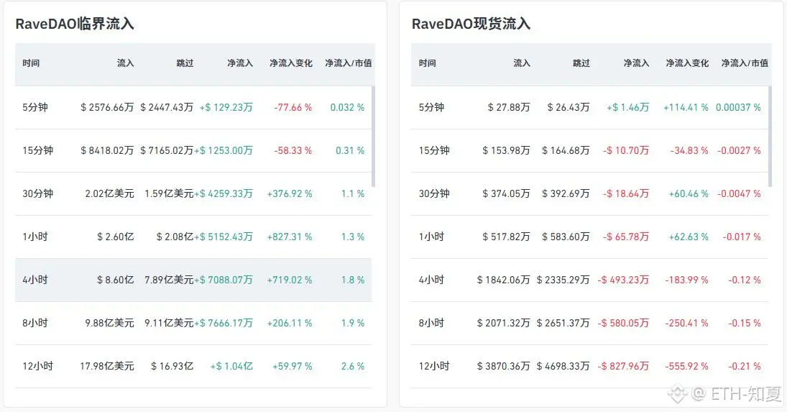Click the -555.92 % change value
This screenshot has height=412, width=787.
(x=687, y=366)
